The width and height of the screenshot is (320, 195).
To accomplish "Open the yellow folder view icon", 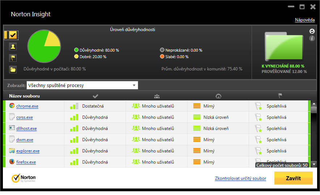I will [13, 70].
